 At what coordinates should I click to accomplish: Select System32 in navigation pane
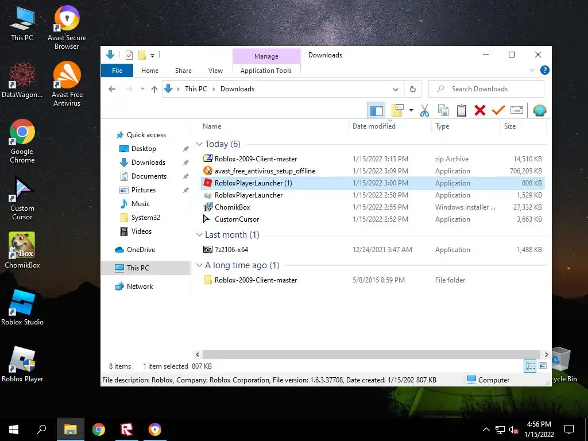tap(145, 218)
